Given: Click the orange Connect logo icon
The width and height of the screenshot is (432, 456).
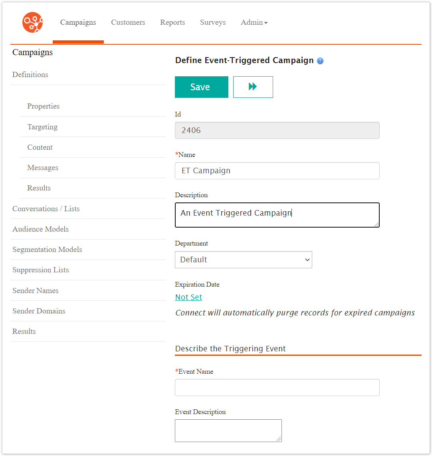Looking at the screenshot, I should 33,22.
